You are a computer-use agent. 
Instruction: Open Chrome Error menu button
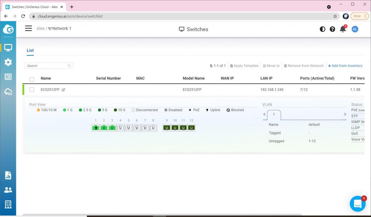(359, 16)
